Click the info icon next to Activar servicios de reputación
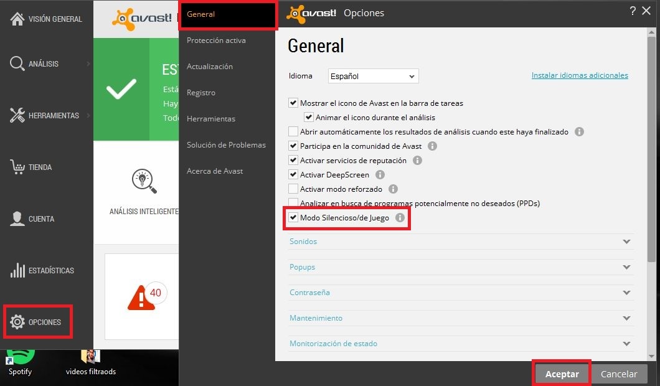The width and height of the screenshot is (660, 386). (417, 161)
